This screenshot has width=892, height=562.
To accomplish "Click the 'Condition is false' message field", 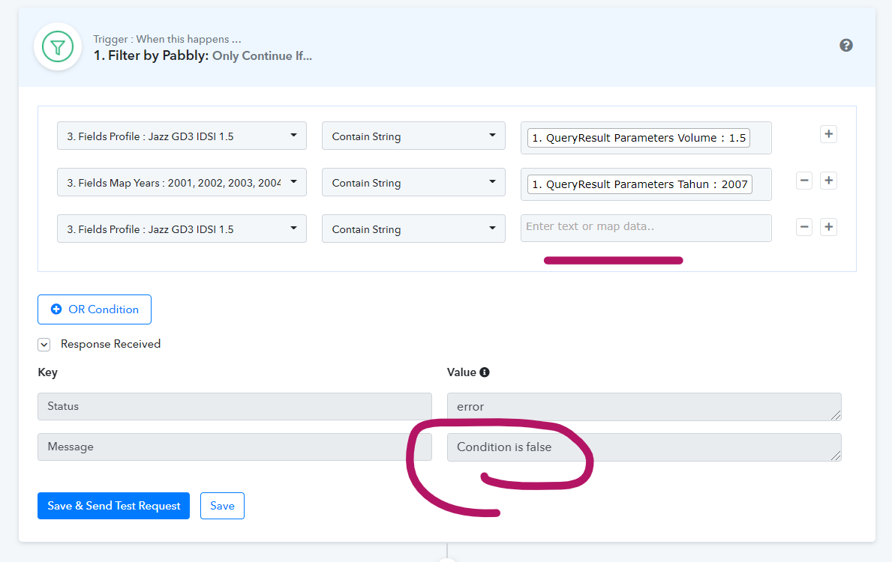I will (x=643, y=447).
